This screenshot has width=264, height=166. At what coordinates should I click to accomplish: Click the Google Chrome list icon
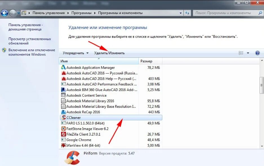point(63,140)
